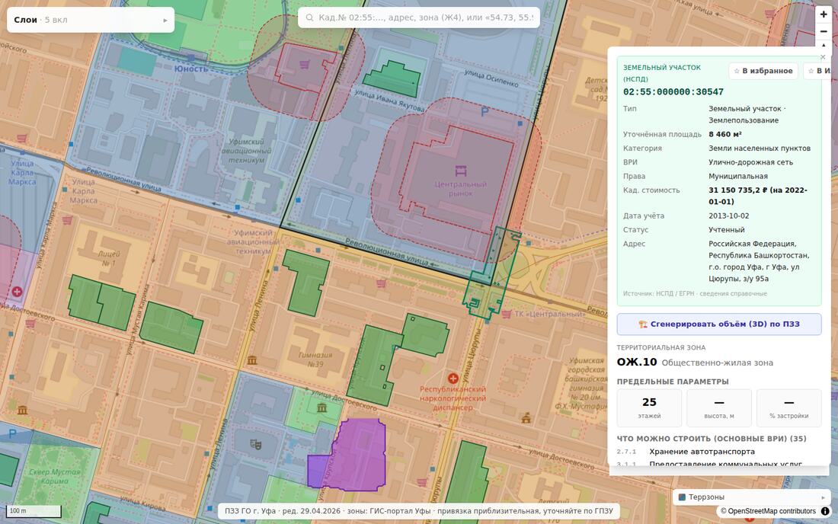
Task: Focus the cadastral number search field
Action: pyautogui.click(x=419, y=18)
